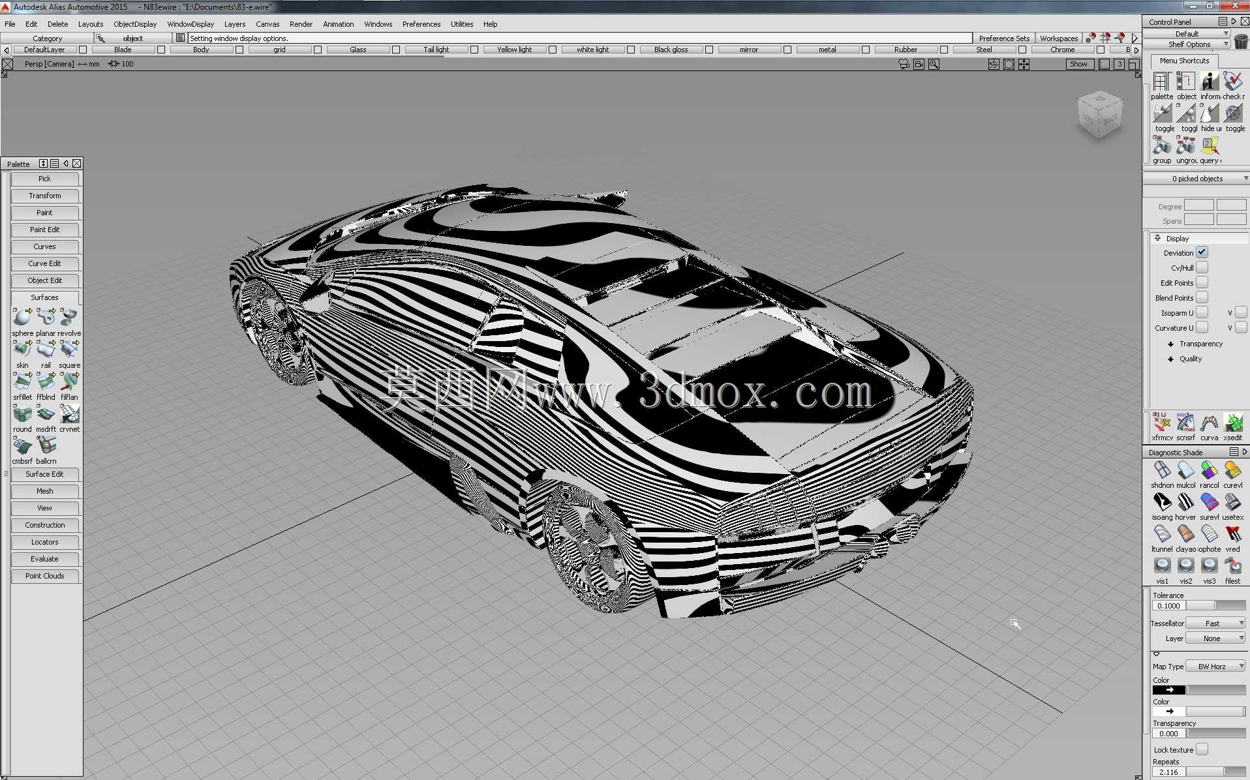Activate the skin surface tool
Viewport: 1250px width, 780px height.
point(22,350)
